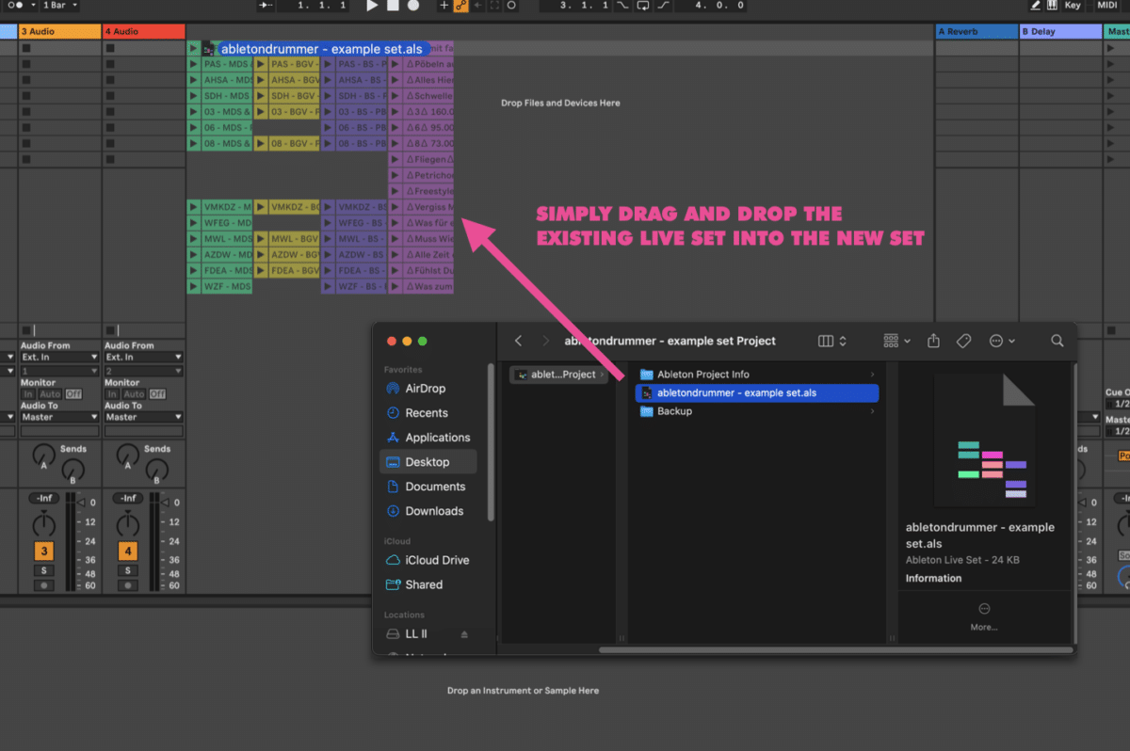Open Finder group-by options dropdown
The width and height of the screenshot is (1130, 751).
point(897,341)
